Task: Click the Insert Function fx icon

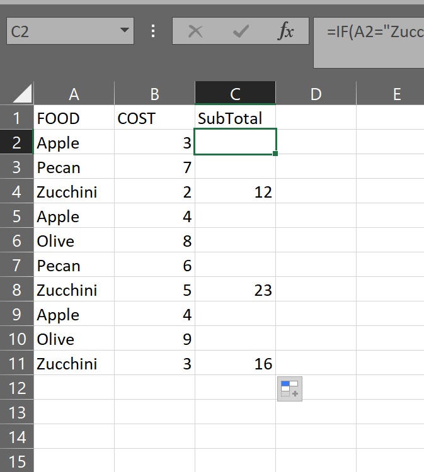Action: pos(286,31)
